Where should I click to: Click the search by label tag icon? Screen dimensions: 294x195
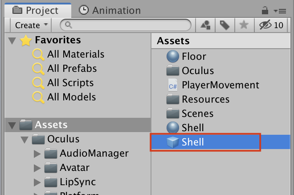click(x=225, y=25)
